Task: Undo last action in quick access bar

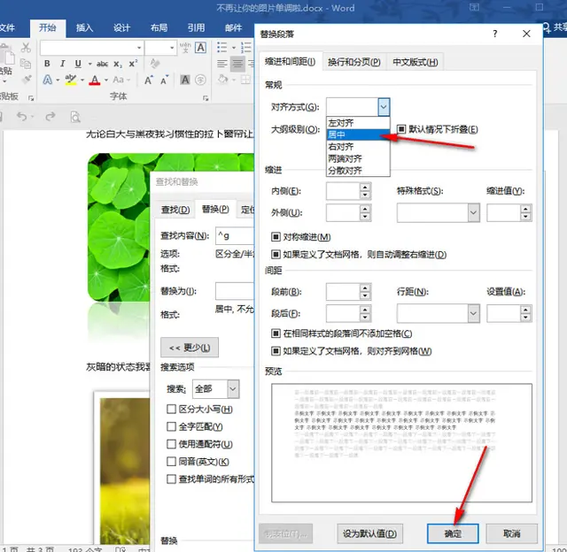Action: [x=21, y=117]
